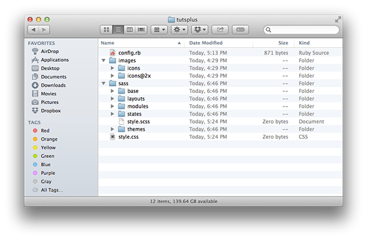The width and height of the screenshot is (367, 240).
Task: Enter full screen using the corner arrows
Action: click(338, 20)
